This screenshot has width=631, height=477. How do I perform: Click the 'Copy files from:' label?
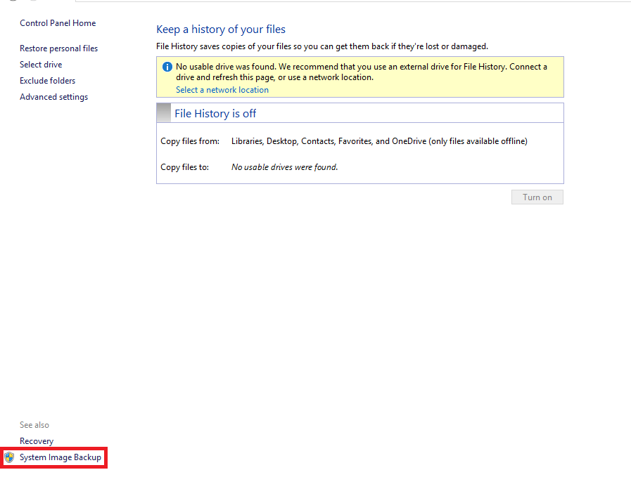[190, 141]
